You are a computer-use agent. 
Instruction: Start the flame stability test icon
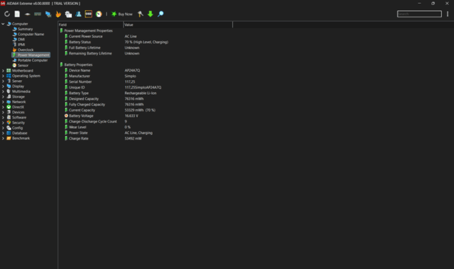point(58,14)
